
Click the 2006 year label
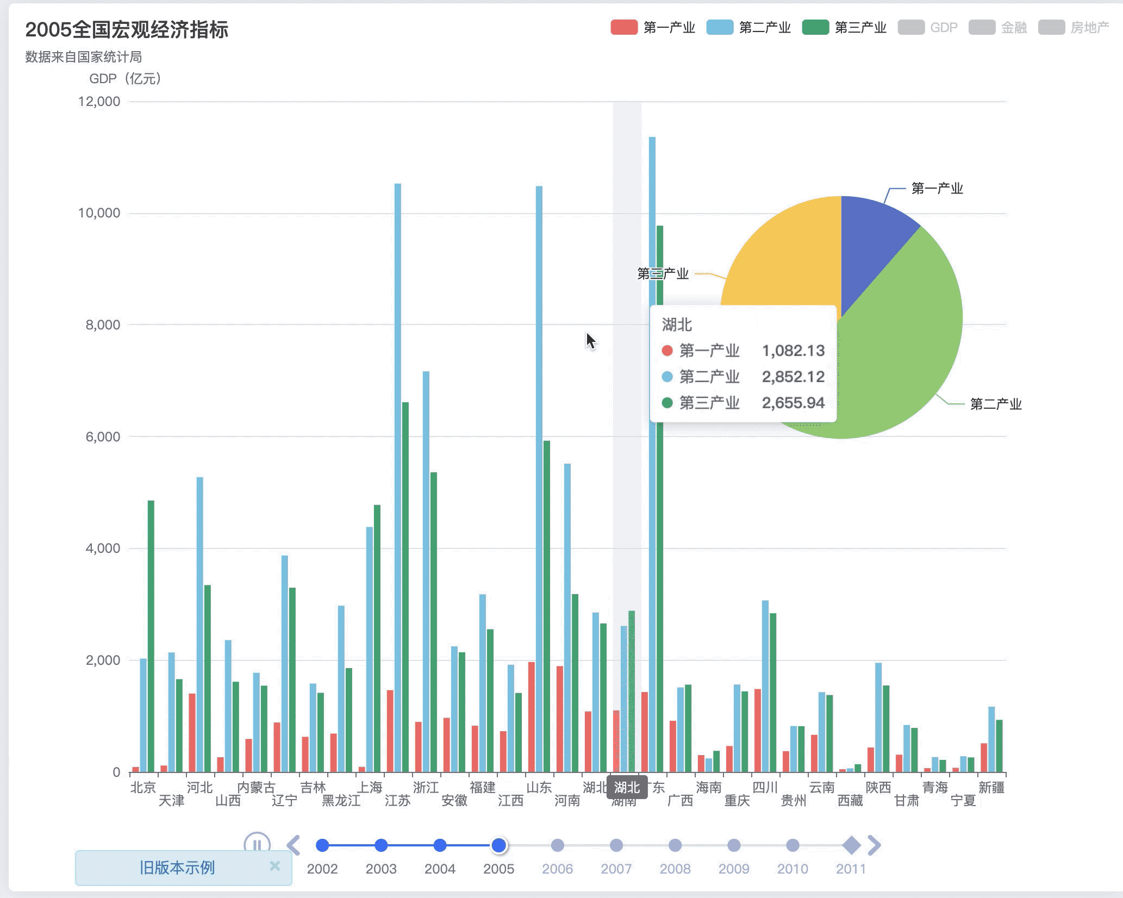coord(558,869)
